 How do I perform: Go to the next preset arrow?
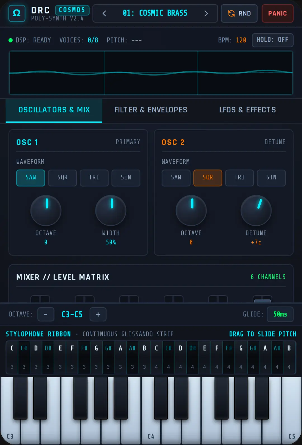(206, 13)
